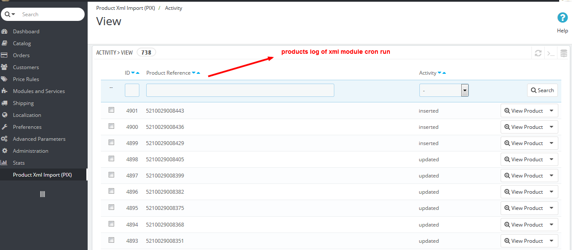Click the Stats bar chart icon

tap(4, 163)
